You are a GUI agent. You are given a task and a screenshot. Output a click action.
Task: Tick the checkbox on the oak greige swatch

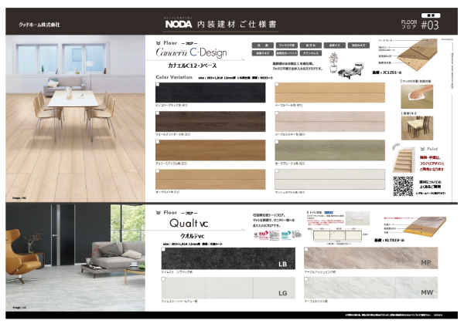277,142
